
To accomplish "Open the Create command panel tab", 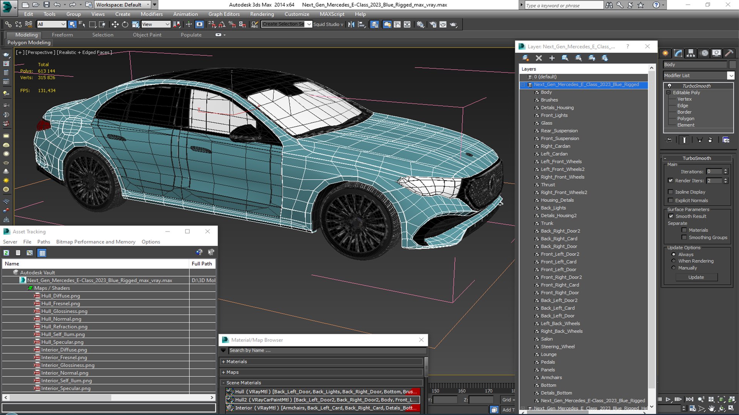I will pyautogui.click(x=665, y=53).
